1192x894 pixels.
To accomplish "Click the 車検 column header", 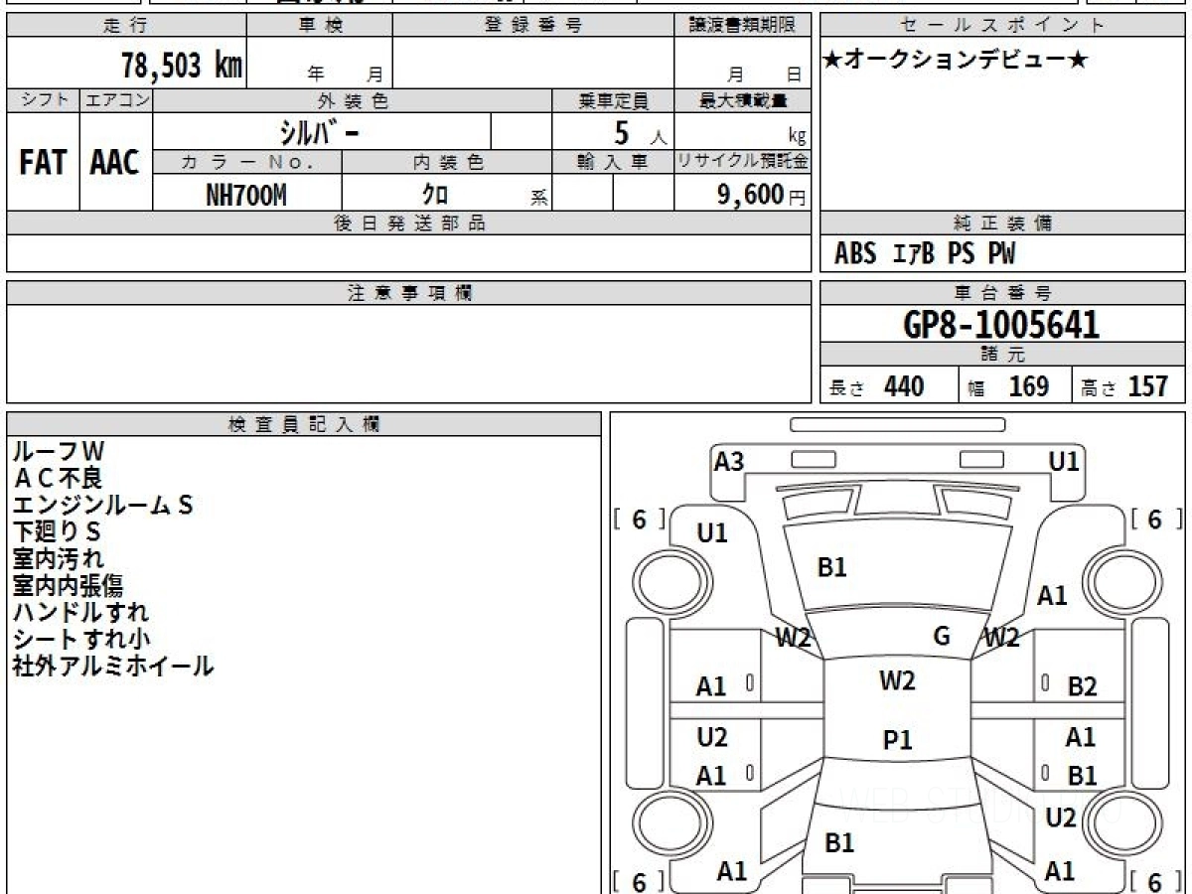I will pyautogui.click(x=319, y=26).
